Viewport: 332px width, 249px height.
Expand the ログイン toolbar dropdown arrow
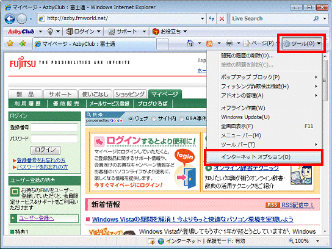pos(98,32)
